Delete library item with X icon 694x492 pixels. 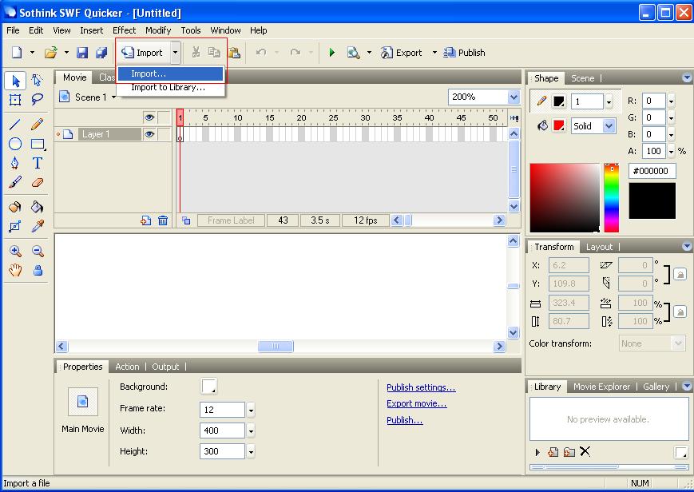click(585, 452)
